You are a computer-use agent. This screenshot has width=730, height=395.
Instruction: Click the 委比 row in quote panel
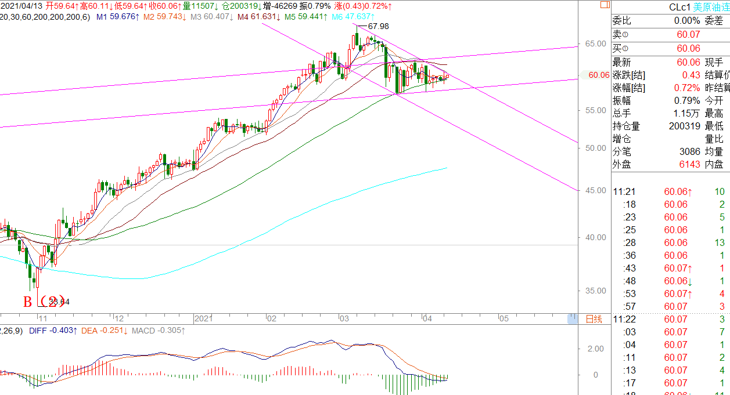point(670,21)
